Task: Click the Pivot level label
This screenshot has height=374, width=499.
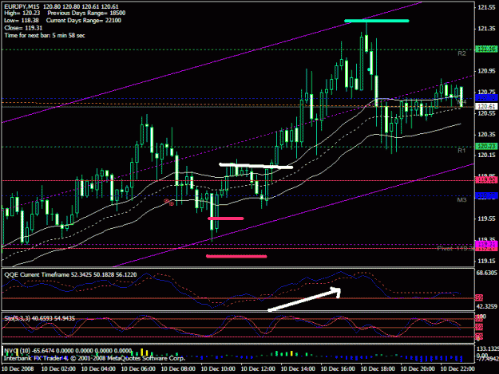Action: [455, 248]
